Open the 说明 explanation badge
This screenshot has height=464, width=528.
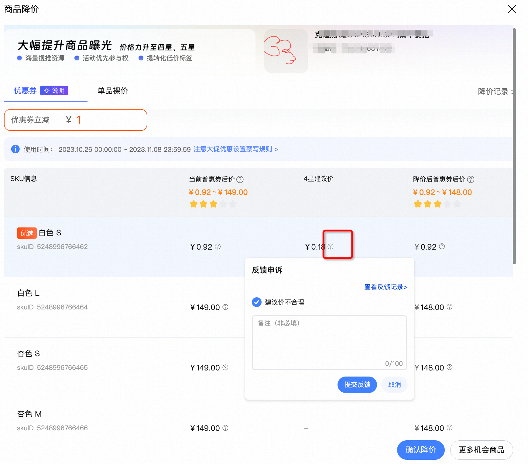[54, 90]
